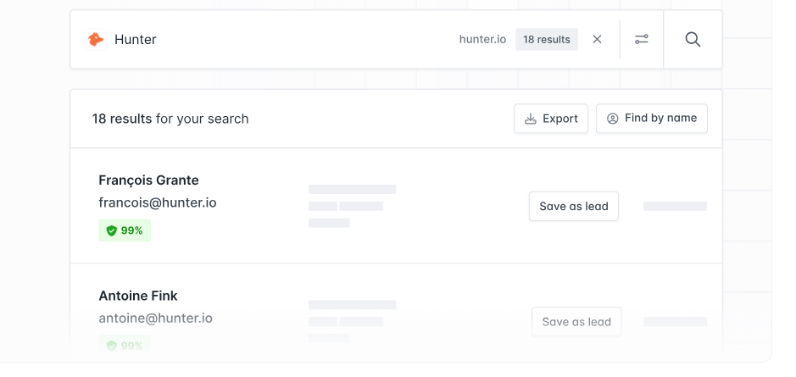The width and height of the screenshot is (796, 377).
Task: Click the 18 results badge
Action: [x=547, y=40]
